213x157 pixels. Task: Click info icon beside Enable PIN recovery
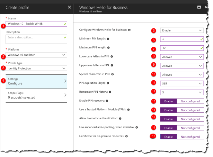click(107, 101)
